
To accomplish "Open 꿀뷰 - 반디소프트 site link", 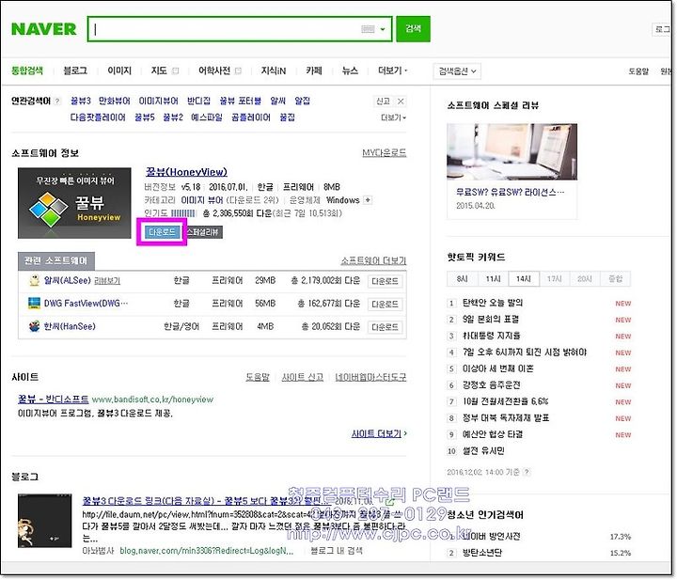I will click(x=53, y=400).
